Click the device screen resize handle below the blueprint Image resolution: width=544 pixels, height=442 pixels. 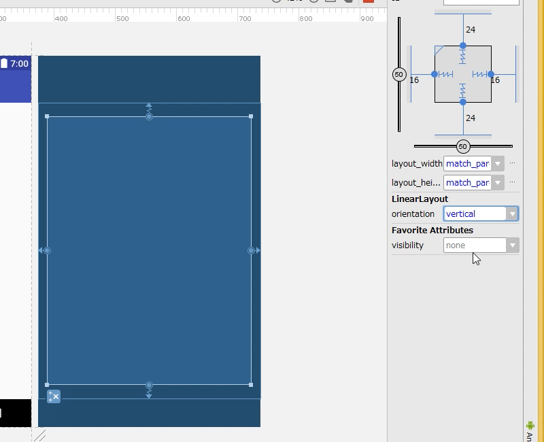[x=40, y=435]
